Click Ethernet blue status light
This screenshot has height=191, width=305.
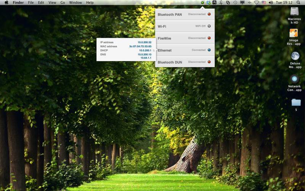[x=209, y=50]
